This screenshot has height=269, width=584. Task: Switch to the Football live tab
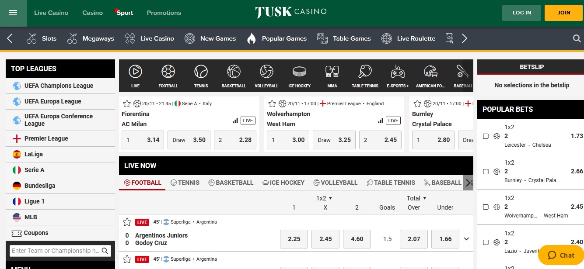[143, 183]
